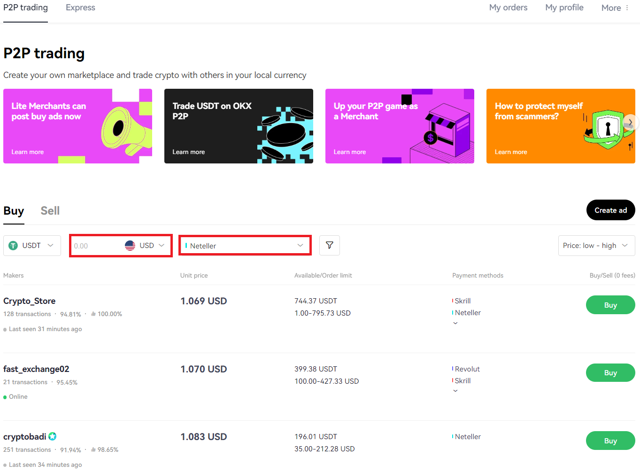Open cryptobadi maker profile
Viewport: 640px width, 472px height.
coord(25,437)
